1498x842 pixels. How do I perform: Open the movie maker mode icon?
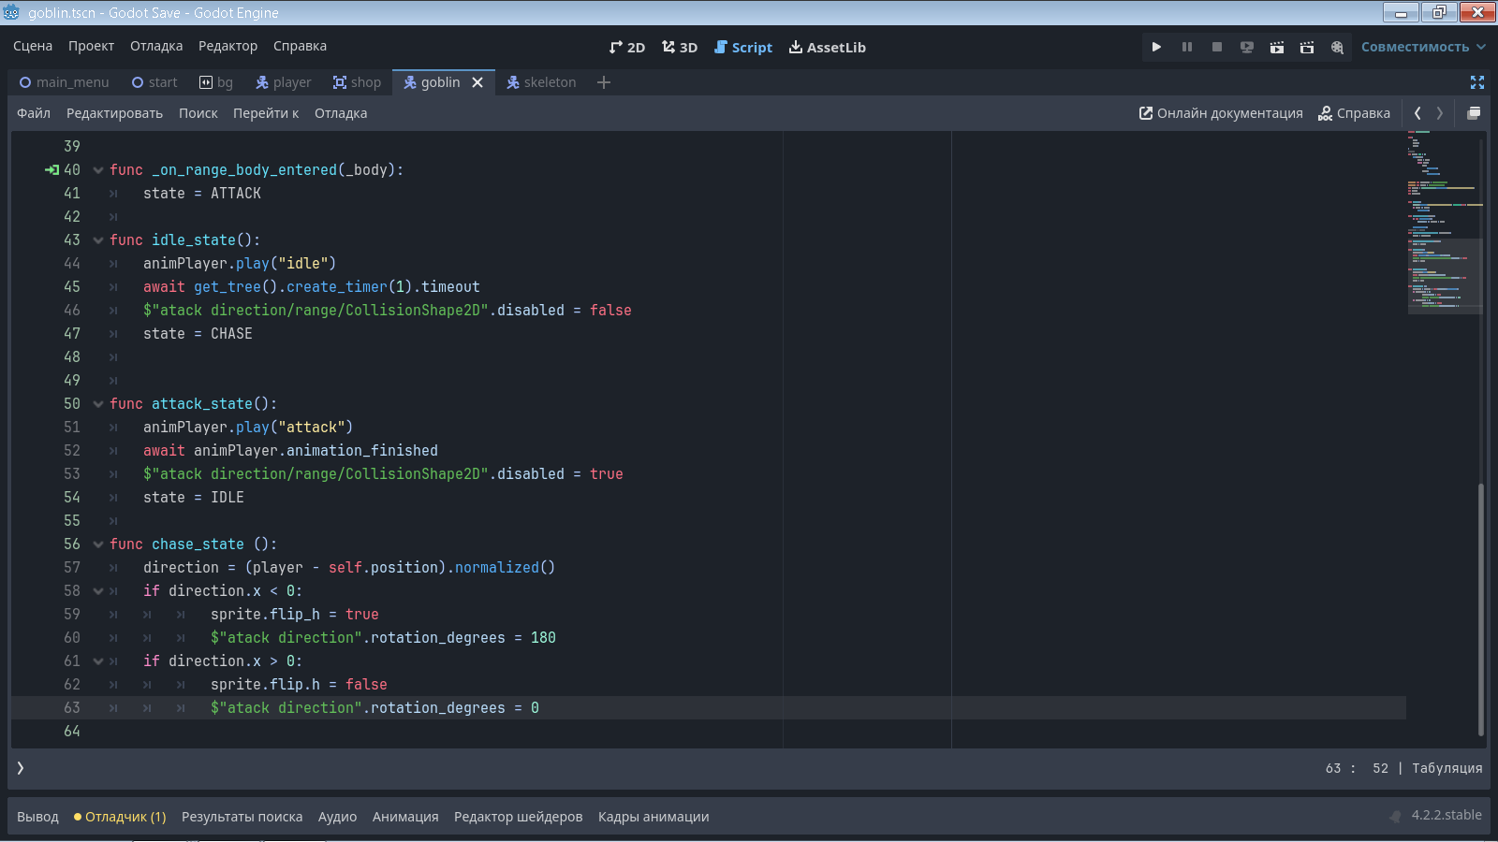coord(1337,47)
